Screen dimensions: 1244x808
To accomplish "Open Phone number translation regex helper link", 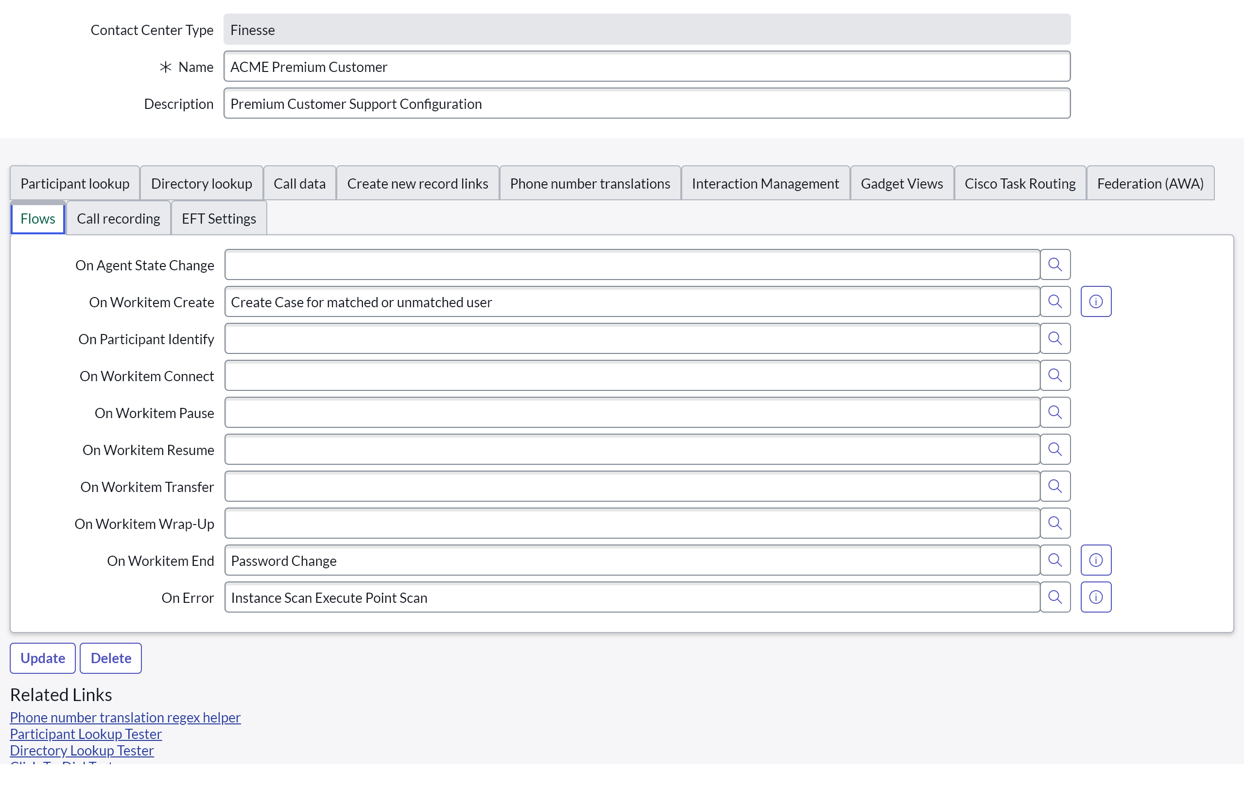I will click(125, 717).
